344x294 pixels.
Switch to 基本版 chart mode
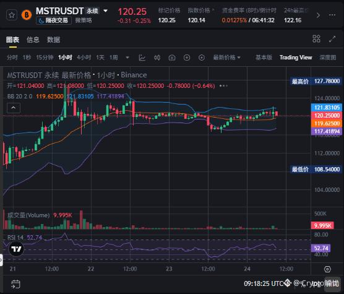click(x=264, y=58)
